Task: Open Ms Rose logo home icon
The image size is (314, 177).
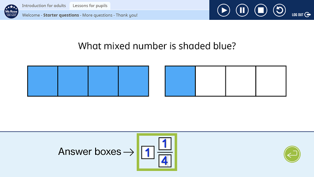Action: tap(12, 11)
